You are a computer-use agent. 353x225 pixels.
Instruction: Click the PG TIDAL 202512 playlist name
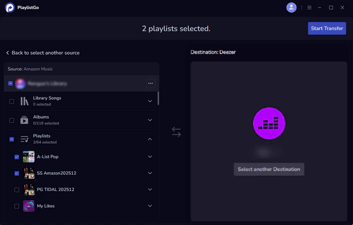coord(55,189)
